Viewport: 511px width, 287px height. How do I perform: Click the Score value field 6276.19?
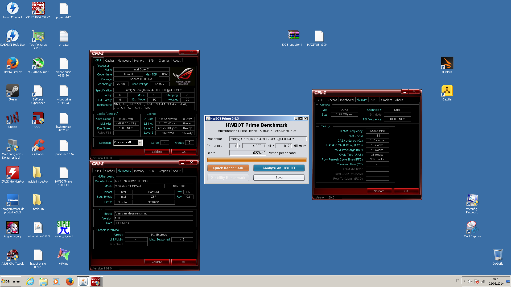pyautogui.click(x=248, y=153)
